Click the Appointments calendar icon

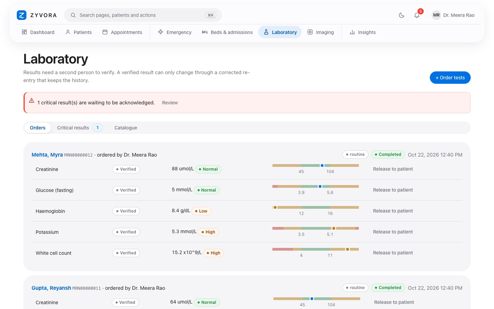click(x=105, y=32)
